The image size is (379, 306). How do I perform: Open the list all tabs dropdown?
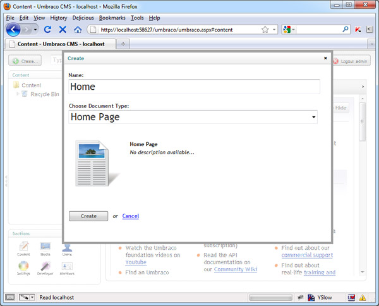point(371,44)
